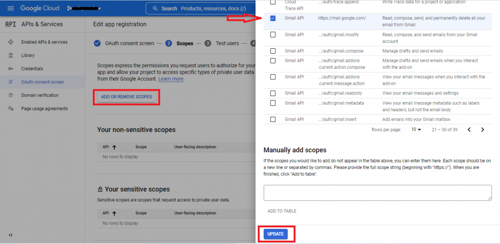
Task: Open Rows per page dropdown
Action: click(x=416, y=130)
